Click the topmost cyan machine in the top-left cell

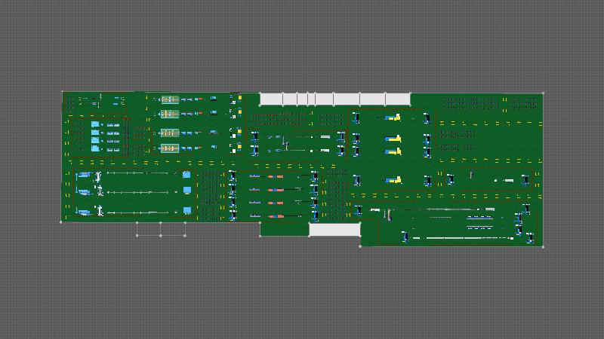[x=95, y=124]
